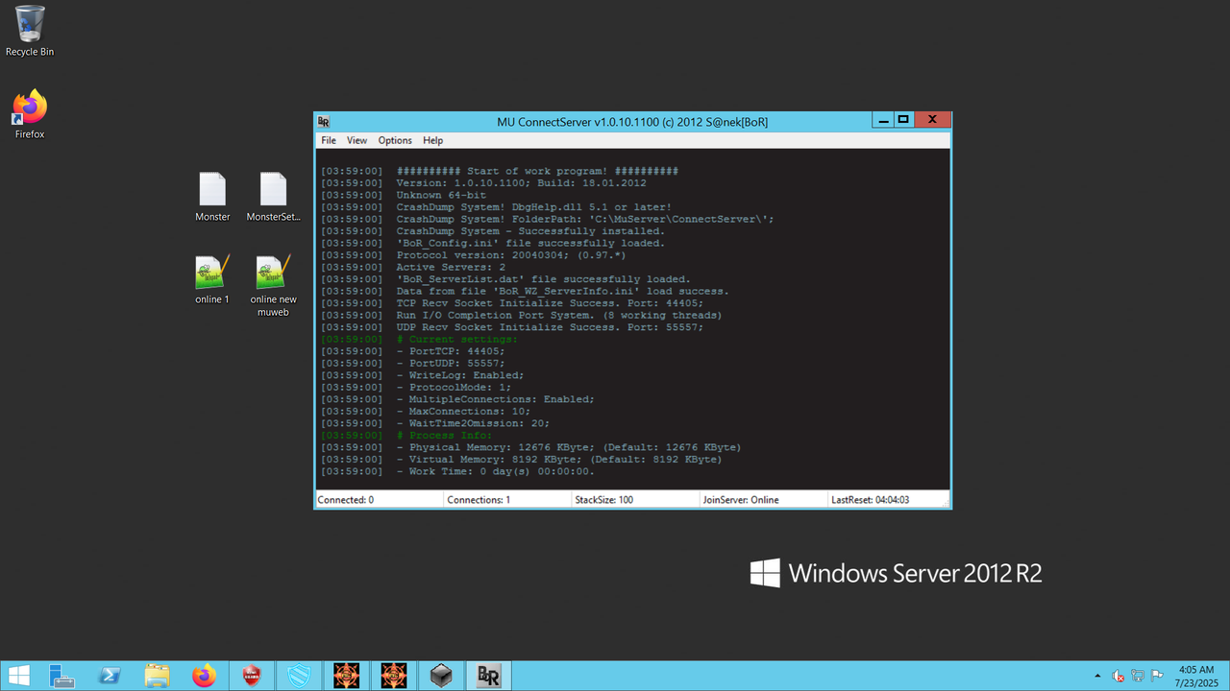The height and width of the screenshot is (691, 1230).
Task: Click the CrashDump FolderPath log line
Action: pos(548,219)
